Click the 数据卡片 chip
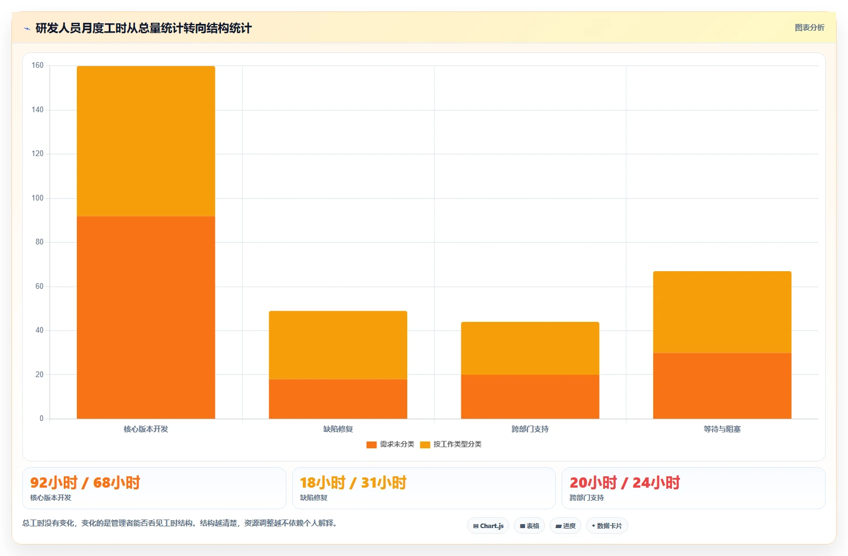Image resolution: width=848 pixels, height=556 pixels. (x=607, y=526)
